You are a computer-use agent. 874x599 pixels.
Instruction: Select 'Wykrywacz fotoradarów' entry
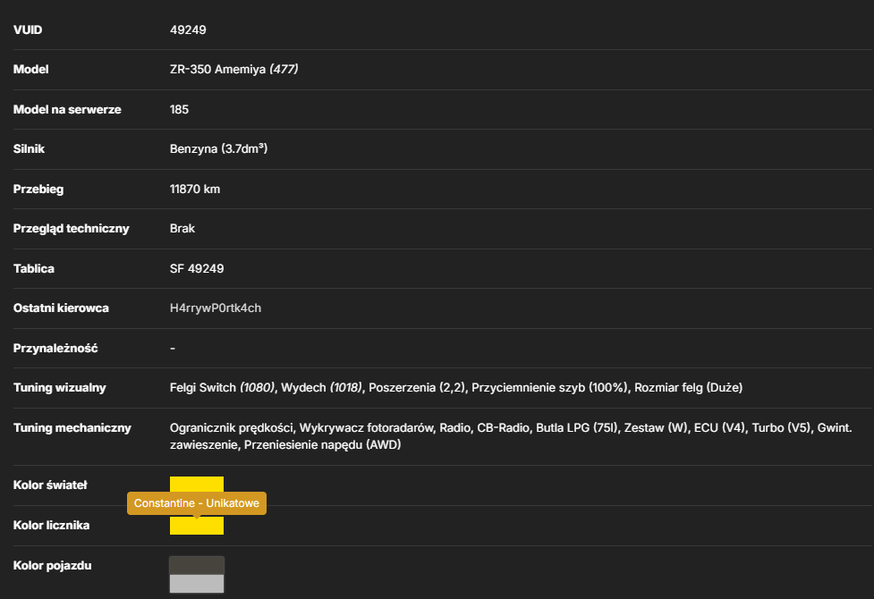pyautogui.click(x=366, y=428)
